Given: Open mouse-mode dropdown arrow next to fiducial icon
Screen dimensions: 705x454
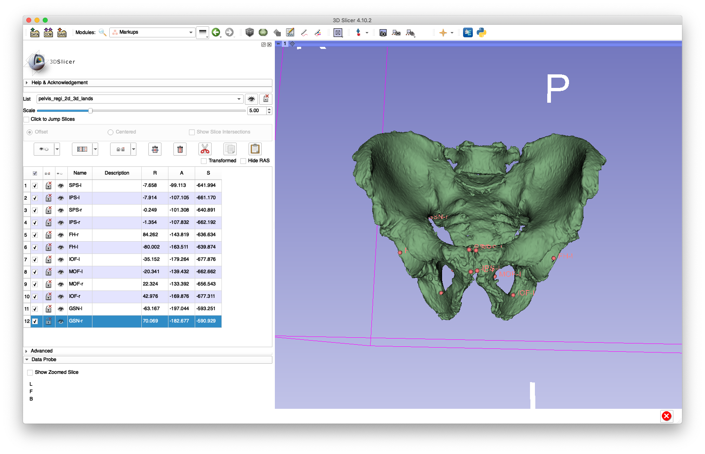Looking at the screenshot, I should click(x=367, y=32).
